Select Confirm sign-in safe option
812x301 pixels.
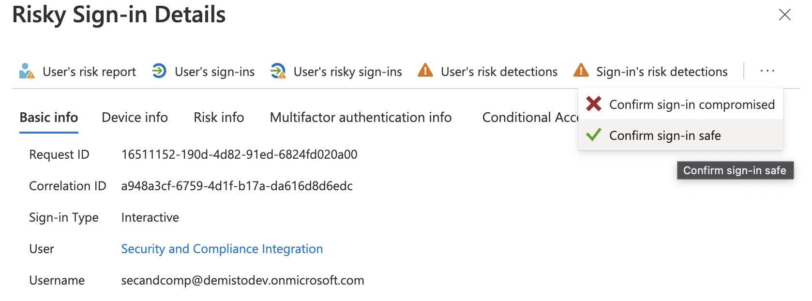[665, 135]
